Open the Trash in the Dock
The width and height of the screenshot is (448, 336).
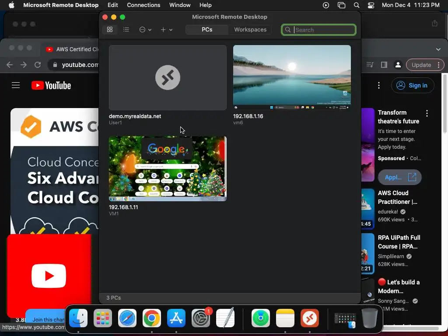pos(370,318)
